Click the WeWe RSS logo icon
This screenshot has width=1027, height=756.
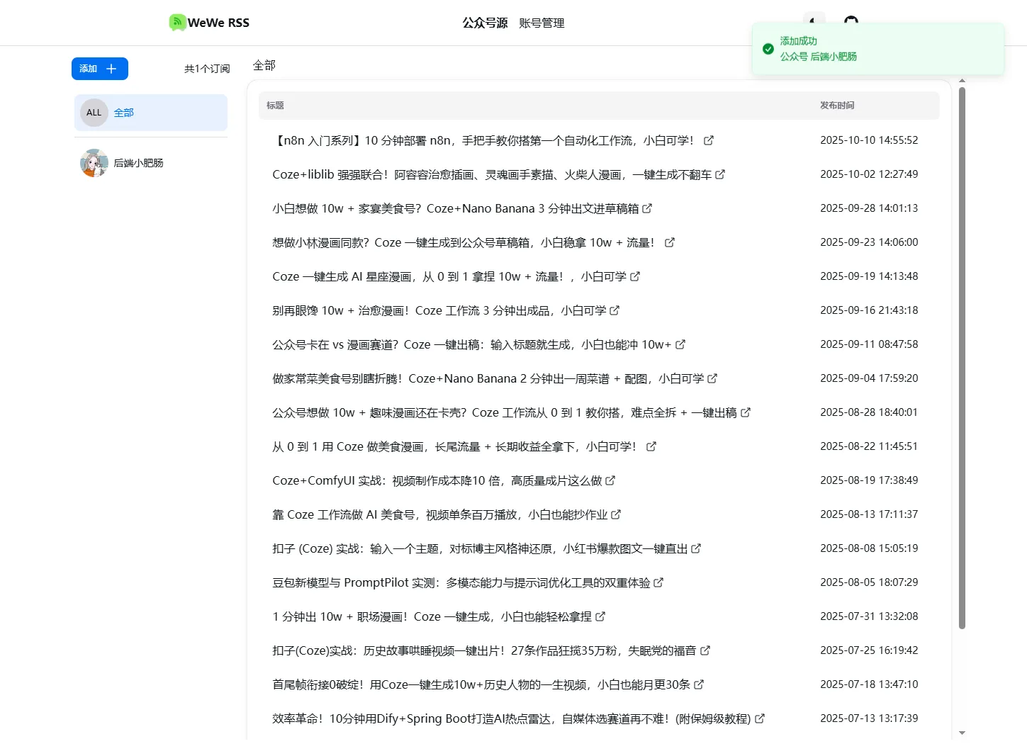click(x=177, y=23)
